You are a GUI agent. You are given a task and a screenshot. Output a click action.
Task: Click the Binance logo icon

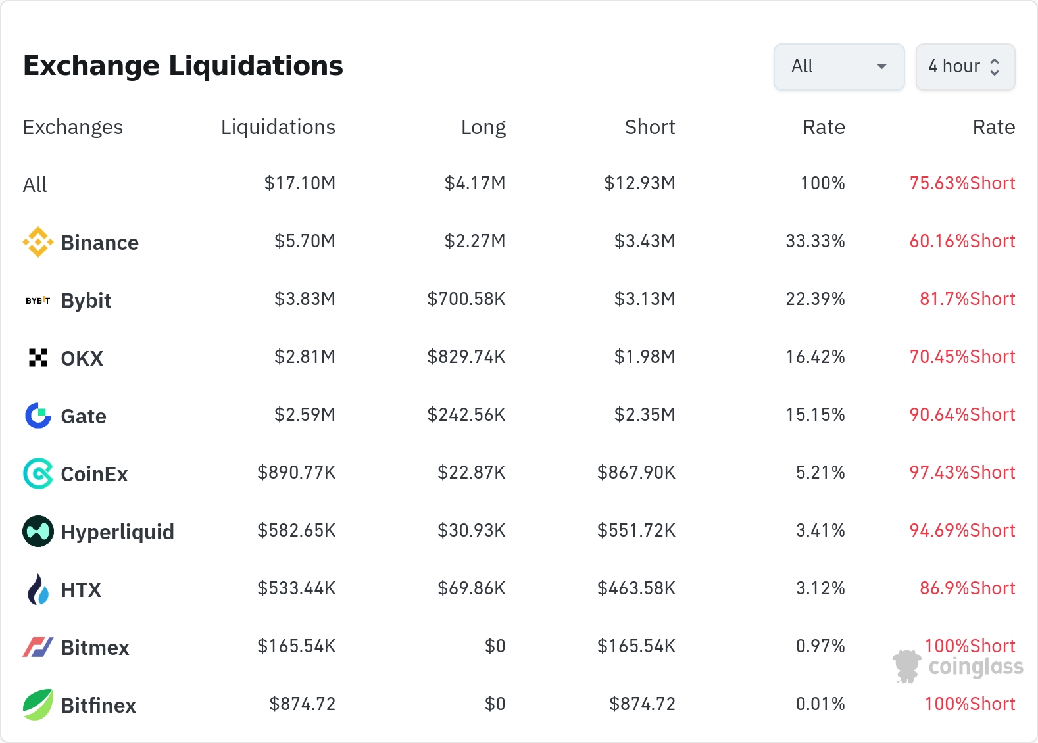point(38,242)
